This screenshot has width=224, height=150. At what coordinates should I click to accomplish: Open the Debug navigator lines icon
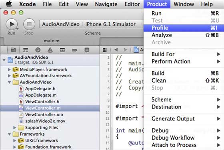click(62, 50)
